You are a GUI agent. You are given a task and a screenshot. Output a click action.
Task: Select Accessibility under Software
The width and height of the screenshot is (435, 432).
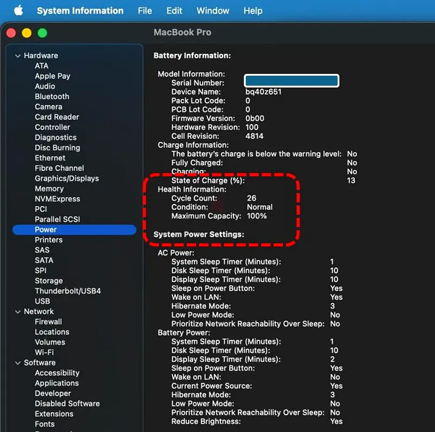57,373
